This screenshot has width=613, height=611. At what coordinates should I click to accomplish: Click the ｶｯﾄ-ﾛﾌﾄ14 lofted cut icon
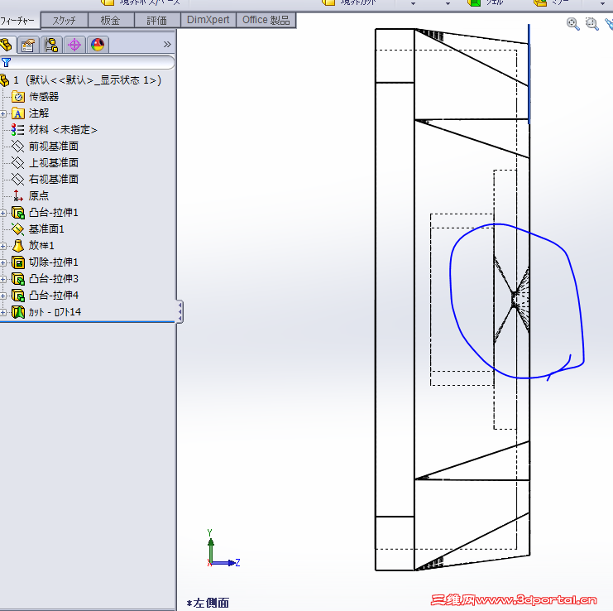point(18,312)
